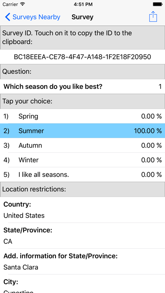Tap the 4:51 PM status bar clock
The image size is (165, 293).
pyautogui.click(x=83, y=4)
